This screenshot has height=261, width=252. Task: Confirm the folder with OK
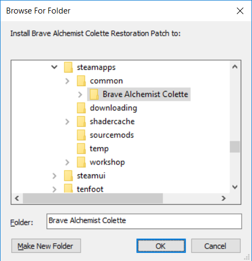pyautogui.click(x=161, y=246)
